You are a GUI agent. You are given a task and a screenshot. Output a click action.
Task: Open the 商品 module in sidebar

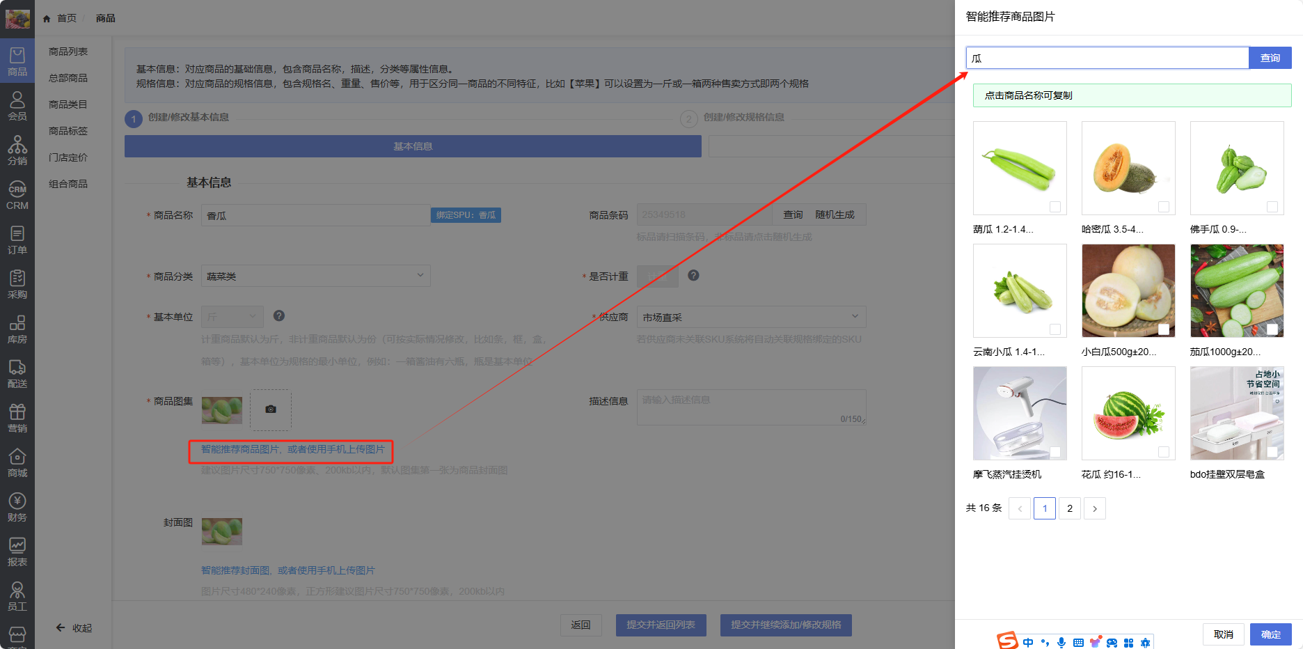(x=17, y=61)
